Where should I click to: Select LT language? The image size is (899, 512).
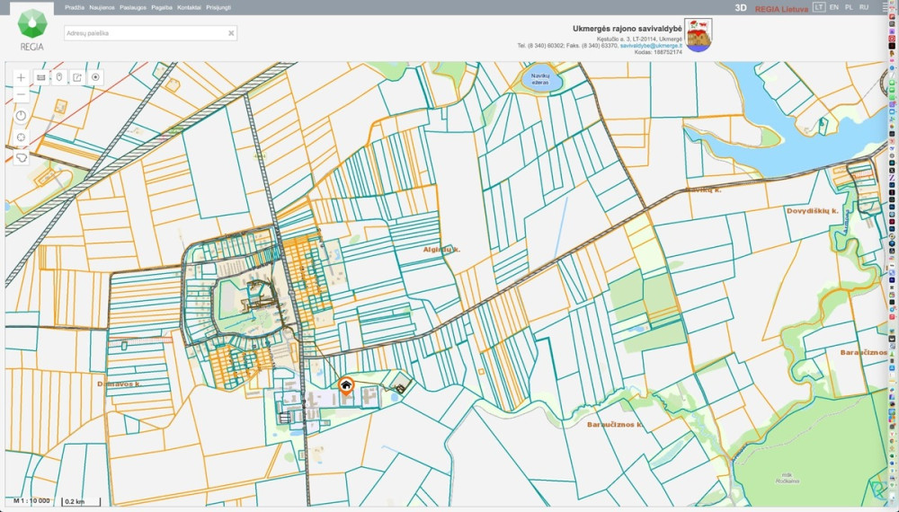point(819,7)
